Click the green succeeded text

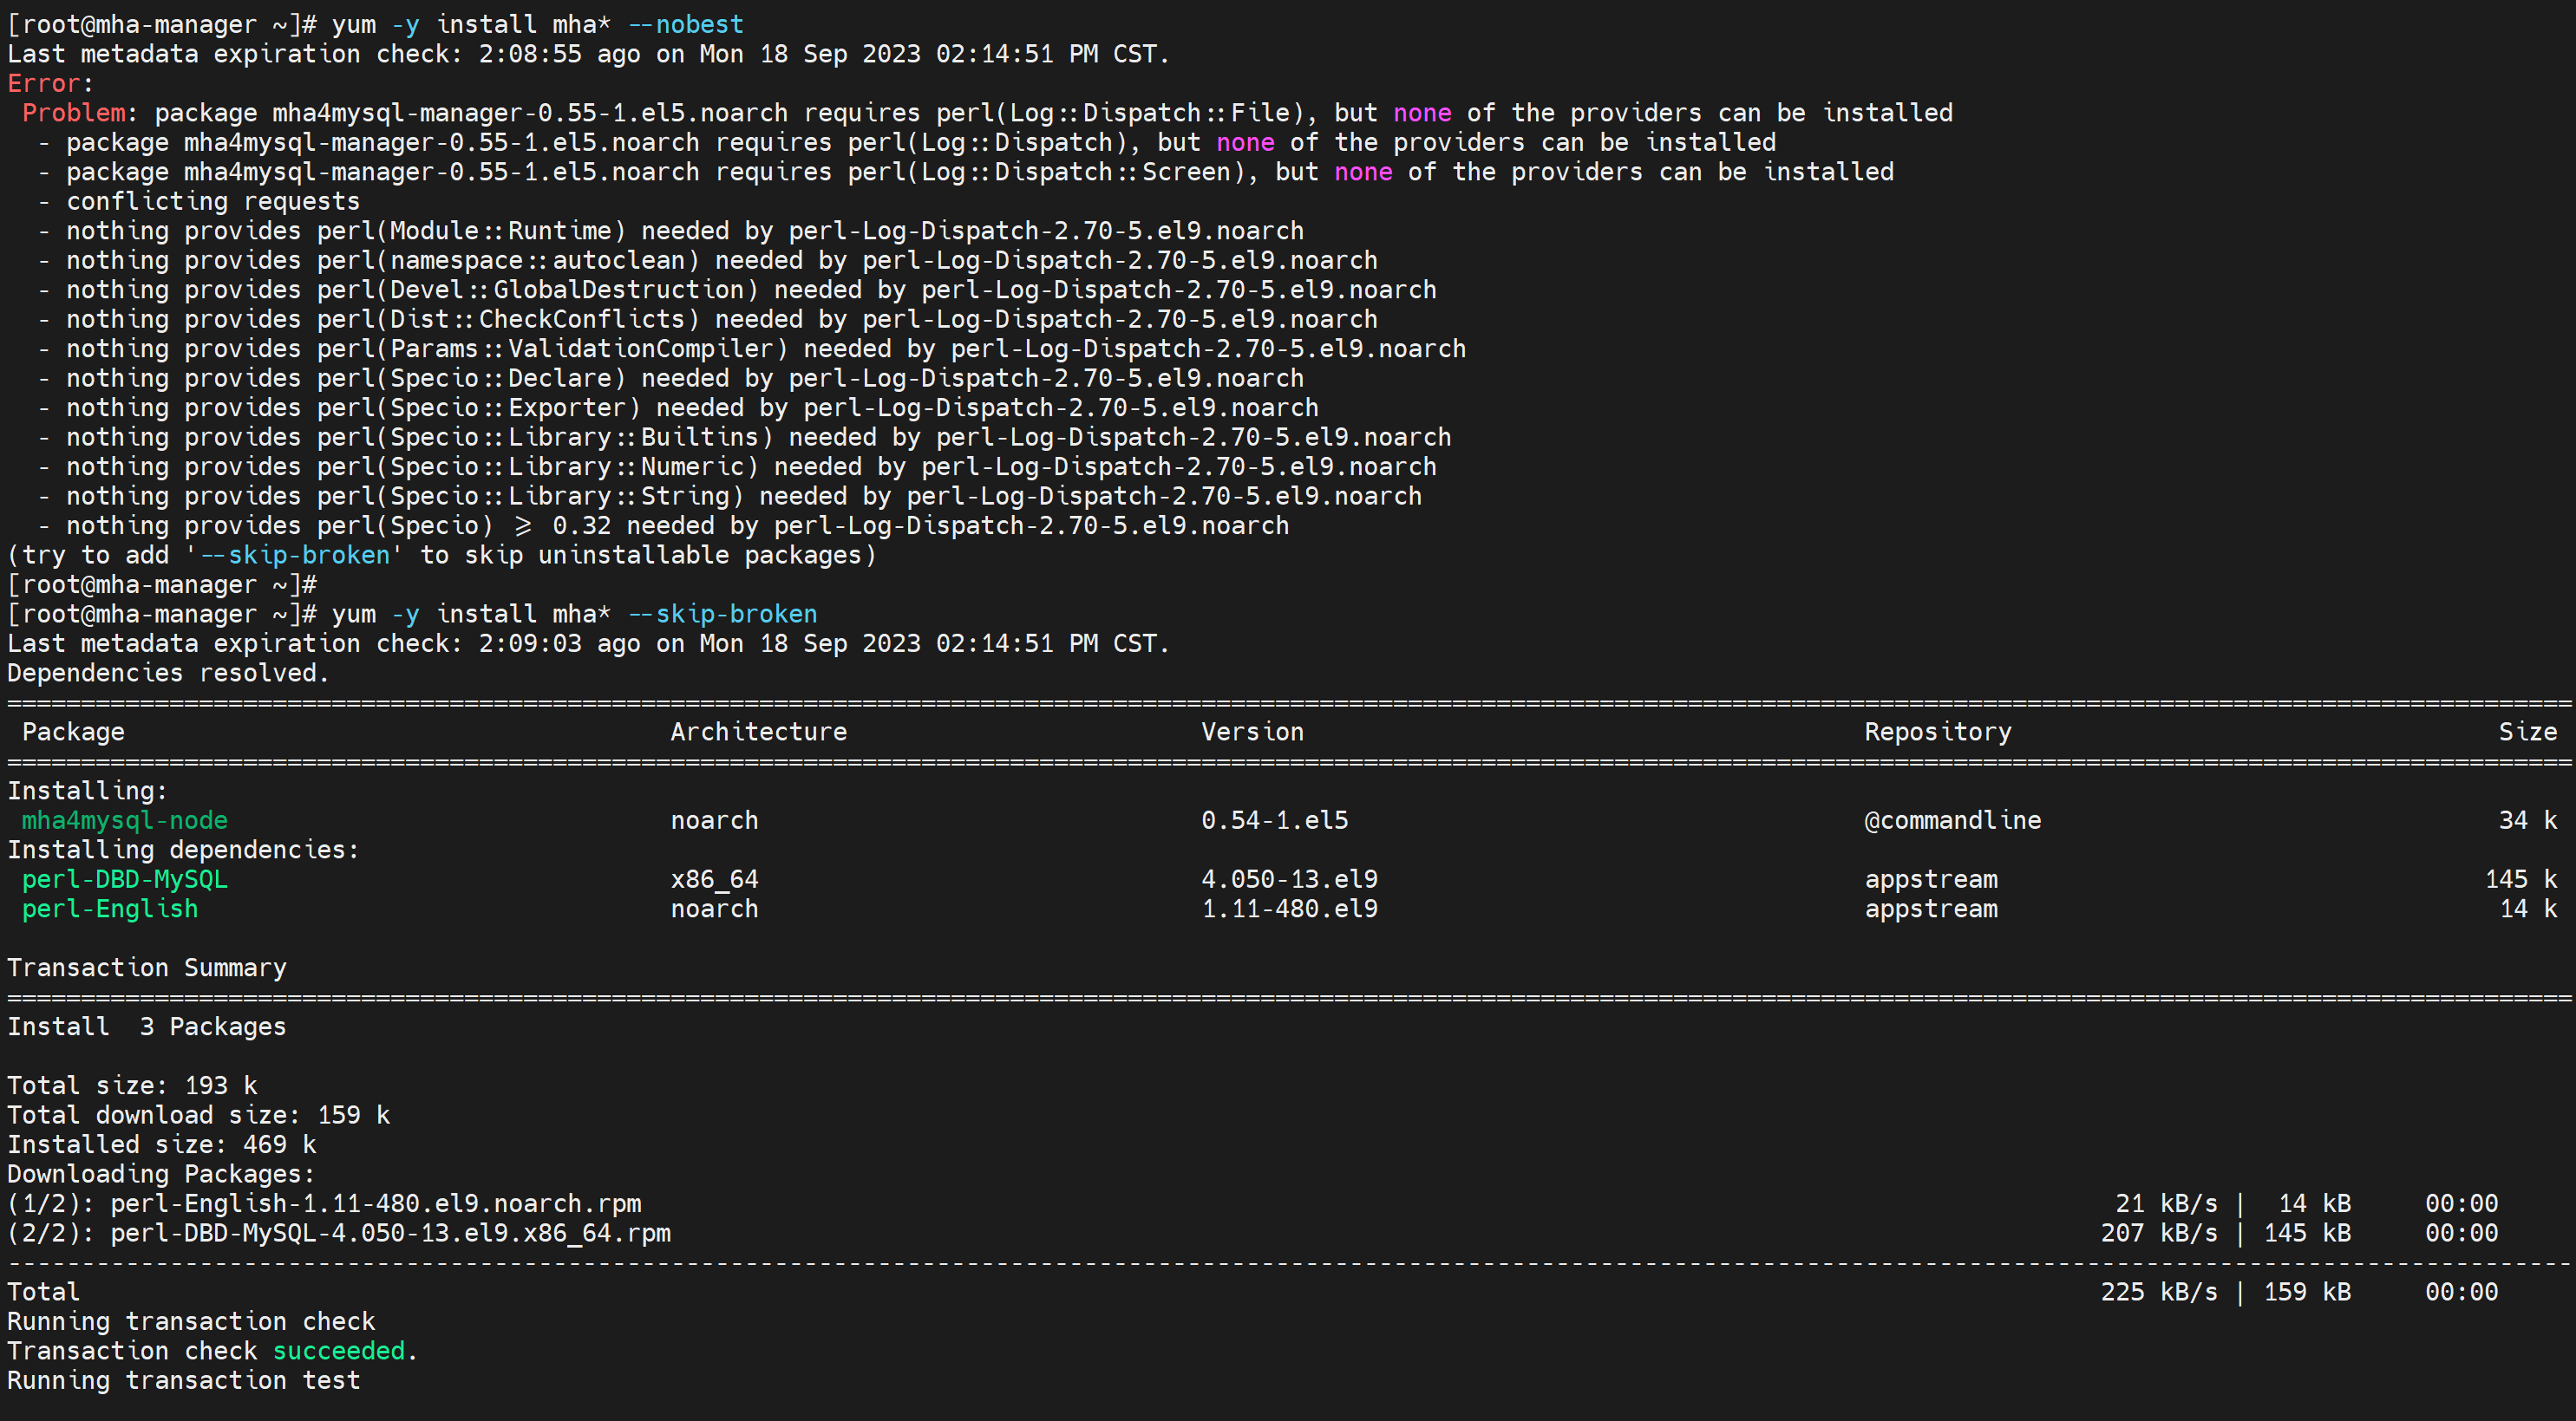pos(339,1351)
